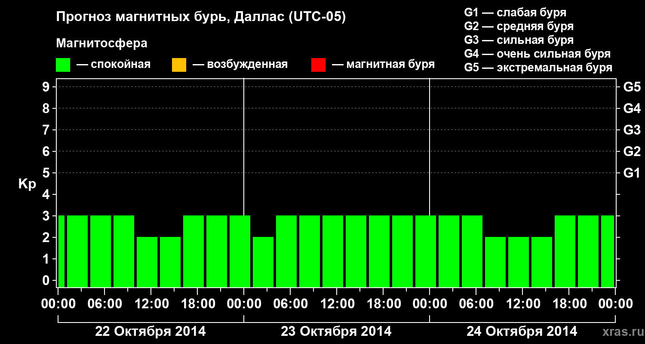Image resolution: width=645 pixels, height=344 pixels.
Task: Click the Y-axis value 3
Action: point(47,216)
